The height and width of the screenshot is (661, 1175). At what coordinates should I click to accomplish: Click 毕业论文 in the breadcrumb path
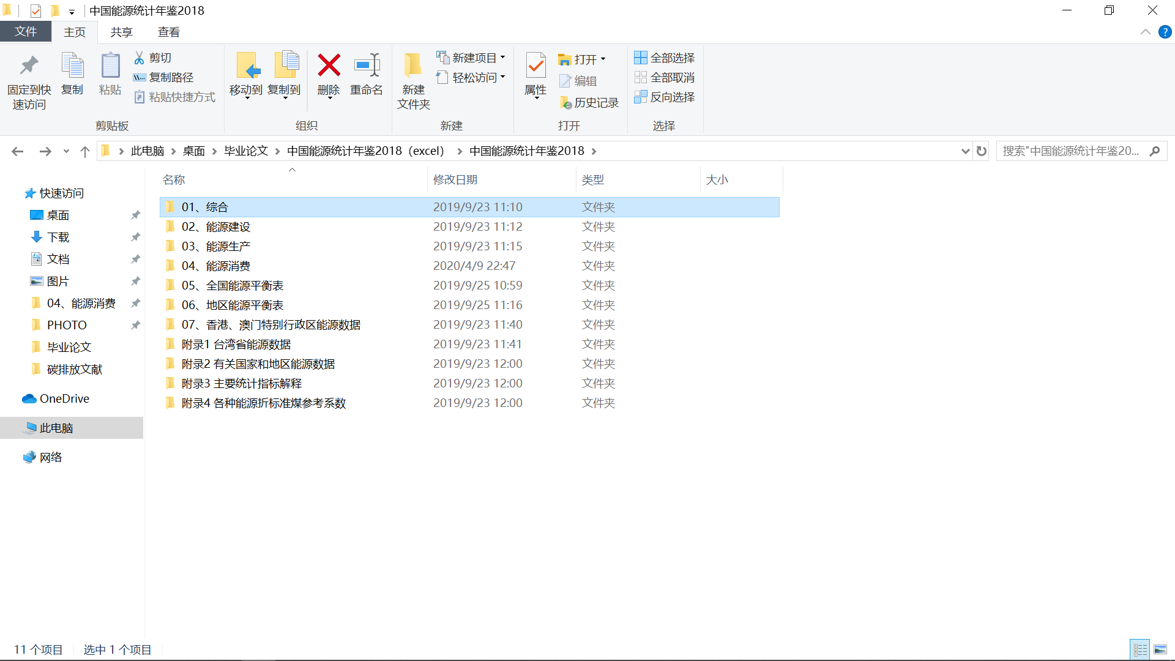click(x=246, y=151)
